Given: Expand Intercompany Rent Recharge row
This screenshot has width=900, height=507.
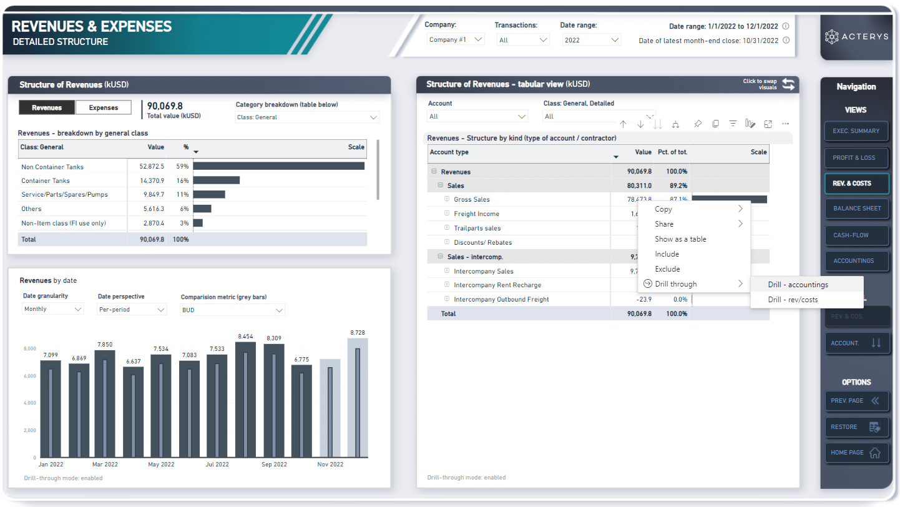Looking at the screenshot, I should pyautogui.click(x=447, y=285).
